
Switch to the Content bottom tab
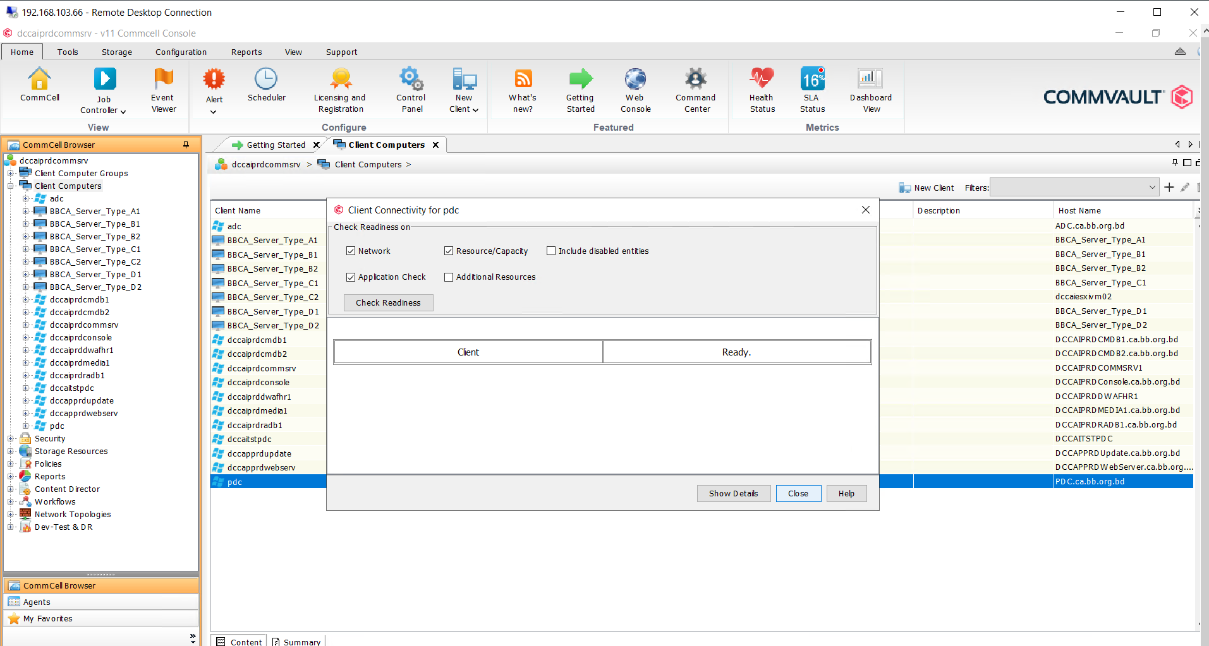click(239, 641)
